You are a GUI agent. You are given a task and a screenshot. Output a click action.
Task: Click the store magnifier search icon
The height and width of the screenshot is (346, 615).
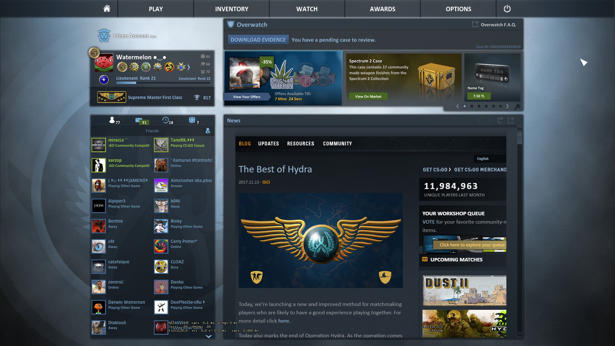pyautogui.click(x=517, y=106)
